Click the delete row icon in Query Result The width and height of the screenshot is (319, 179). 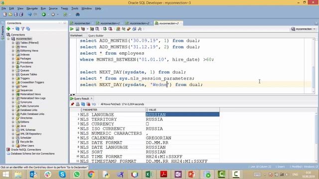(89, 104)
